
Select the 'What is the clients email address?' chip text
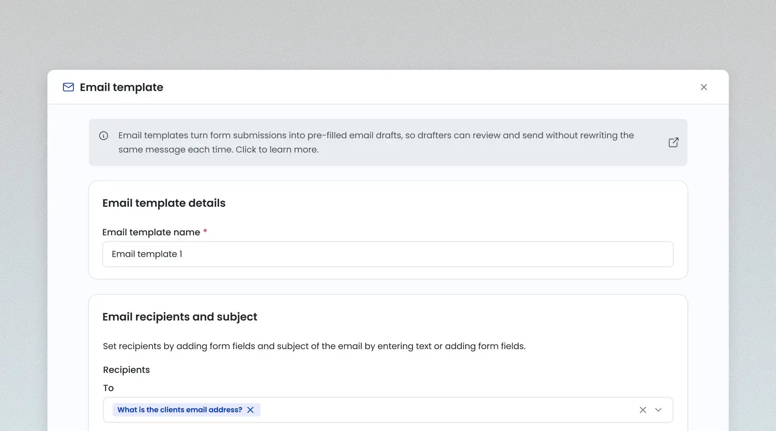pos(180,410)
